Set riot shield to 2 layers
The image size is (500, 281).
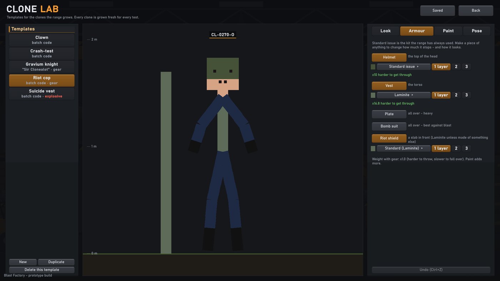tap(456, 148)
